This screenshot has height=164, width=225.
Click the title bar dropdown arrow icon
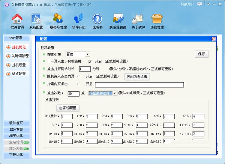click(x=208, y=4)
